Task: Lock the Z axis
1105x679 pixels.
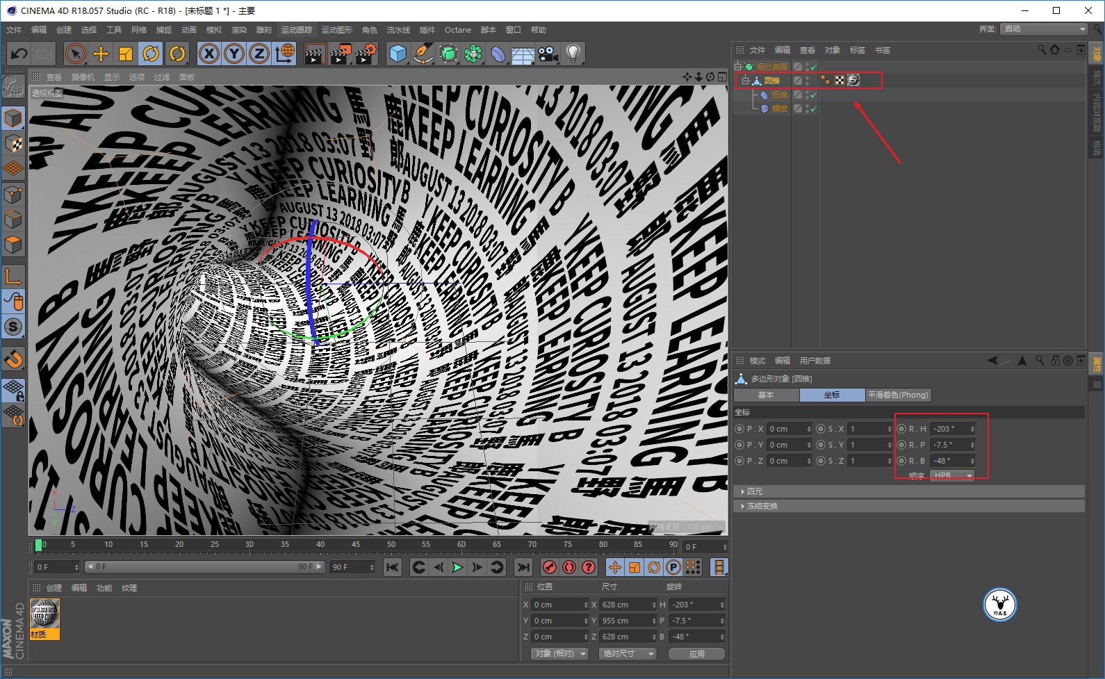Action: (x=259, y=54)
